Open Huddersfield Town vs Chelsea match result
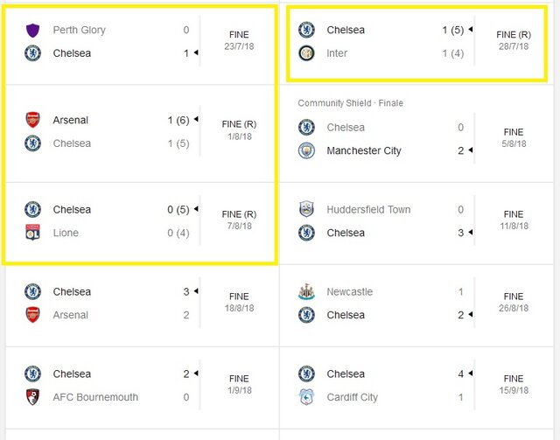 416,223
